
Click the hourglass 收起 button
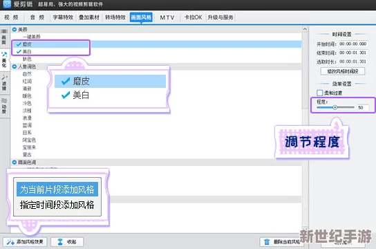67,242
